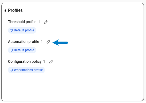Viewport: 146px width, 103px height.
Task: Click monitor icon in Threshold's Default profile chip
Action: point(11,30)
